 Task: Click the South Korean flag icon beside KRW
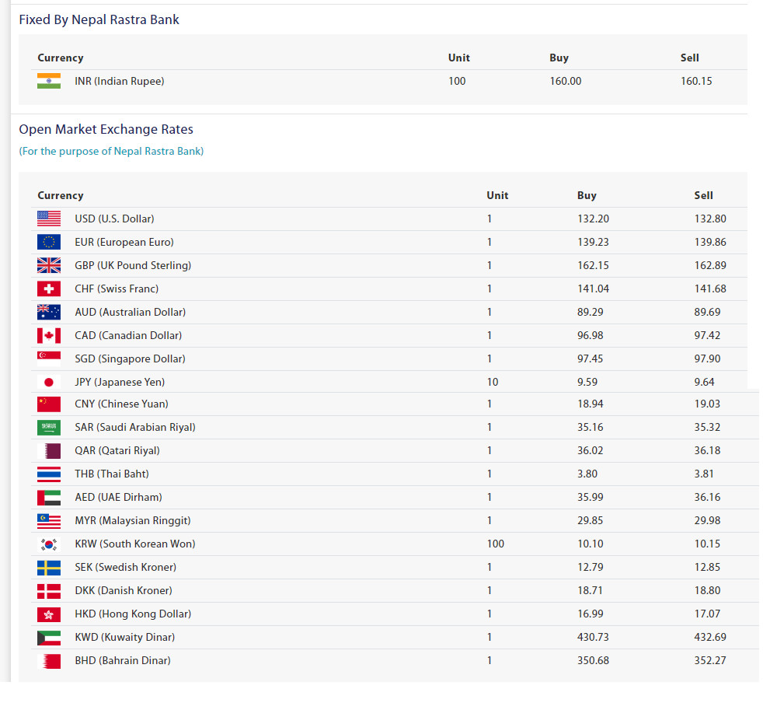coord(49,544)
